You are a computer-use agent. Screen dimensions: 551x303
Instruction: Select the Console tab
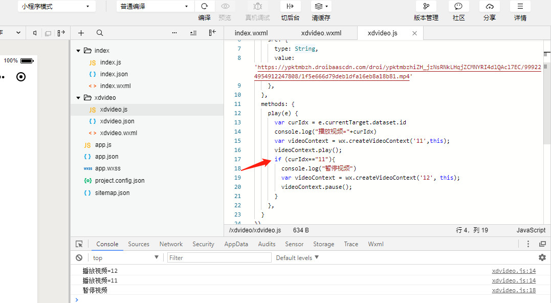[107, 244]
